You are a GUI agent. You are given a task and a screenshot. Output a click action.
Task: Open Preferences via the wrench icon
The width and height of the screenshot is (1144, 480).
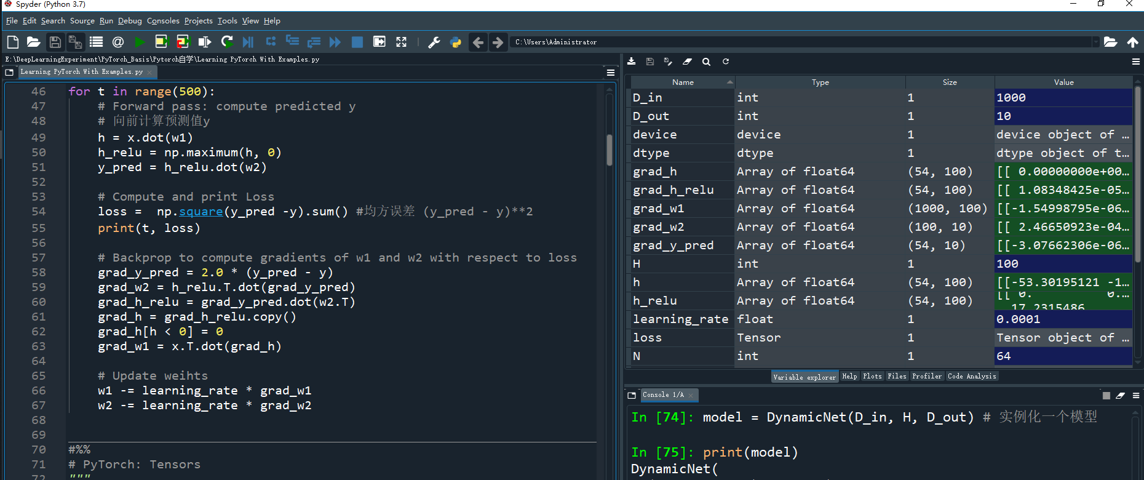point(434,42)
